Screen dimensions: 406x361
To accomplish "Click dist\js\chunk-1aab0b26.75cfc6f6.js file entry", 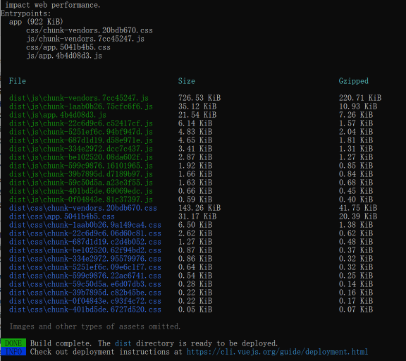I will pyautogui.click(x=81, y=106).
